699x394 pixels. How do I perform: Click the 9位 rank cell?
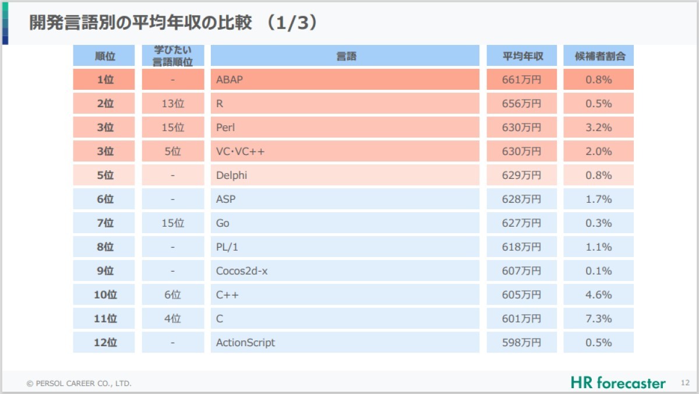(x=104, y=270)
